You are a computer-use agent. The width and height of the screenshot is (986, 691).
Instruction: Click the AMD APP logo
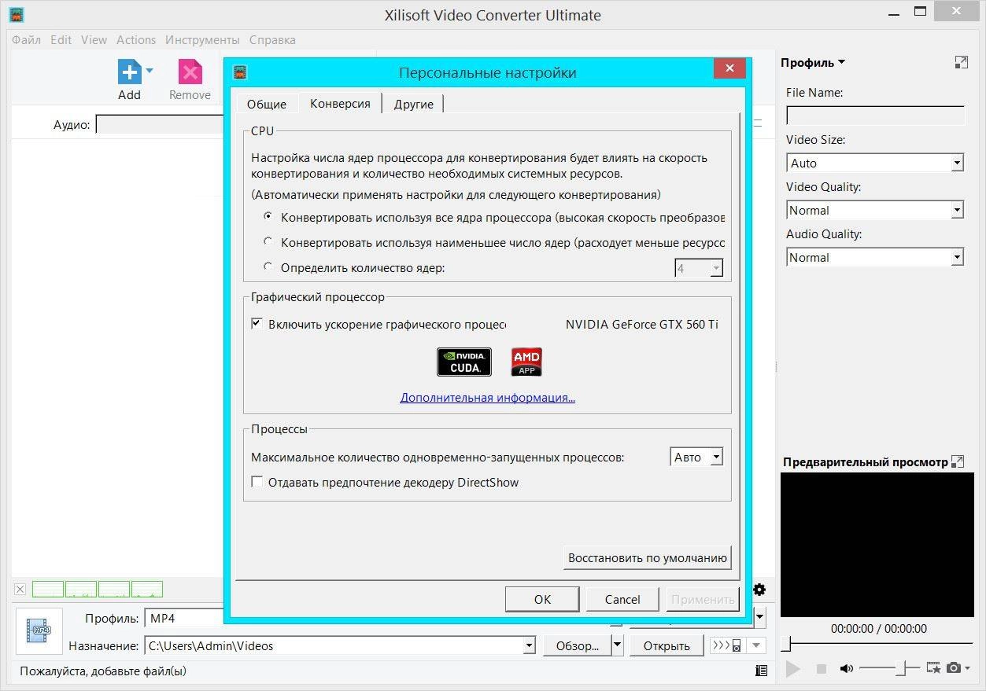526,362
